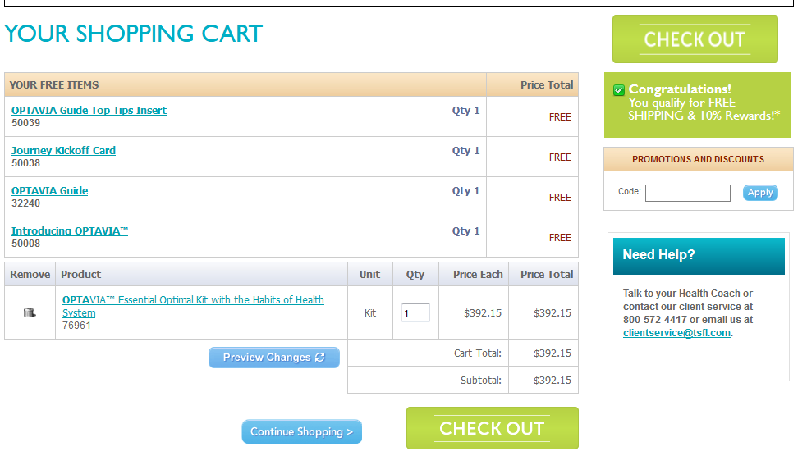Image resolution: width=807 pixels, height=465 pixels.
Task: Click the Kit unit cell
Action: click(x=370, y=313)
